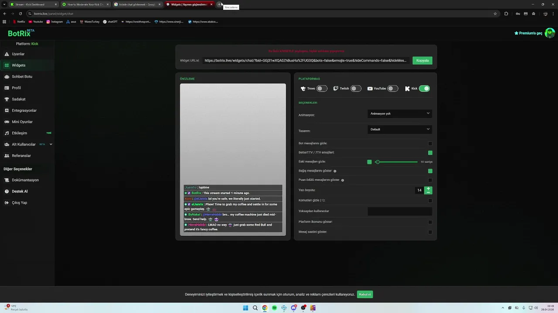Click the info icon beside Bağış mesajlarını göster
Image resolution: width=558 pixels, height=313 pixels.
335,171
